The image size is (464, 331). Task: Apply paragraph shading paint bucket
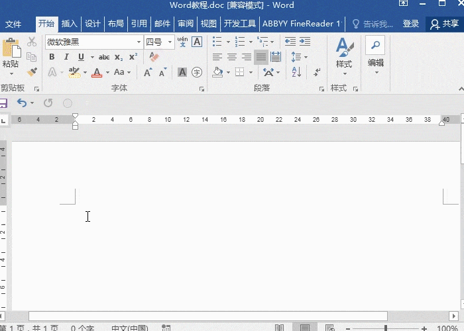(x=217, y=72)
